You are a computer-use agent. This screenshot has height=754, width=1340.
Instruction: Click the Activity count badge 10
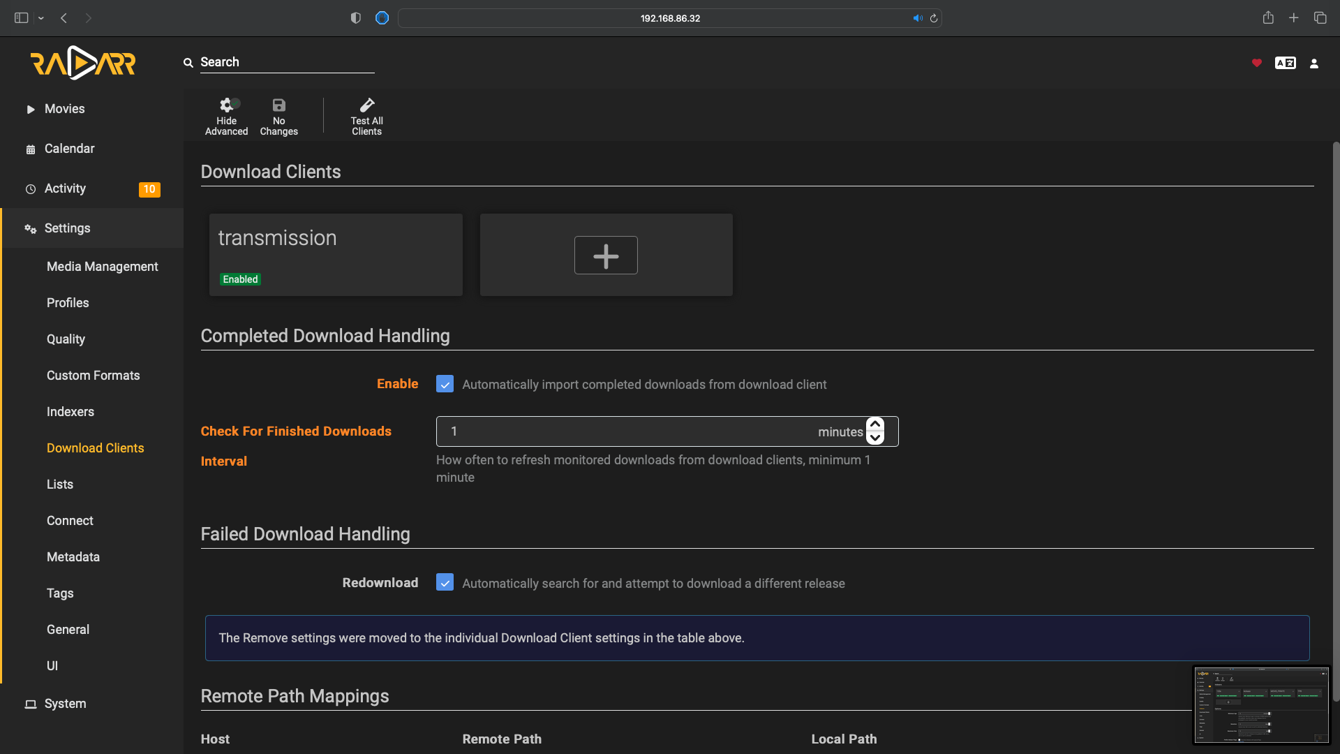click(149, 189)
